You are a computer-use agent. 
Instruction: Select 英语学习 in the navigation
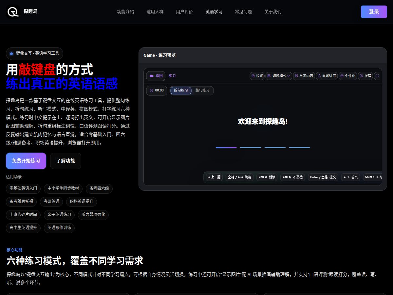[x=214, y=12]
